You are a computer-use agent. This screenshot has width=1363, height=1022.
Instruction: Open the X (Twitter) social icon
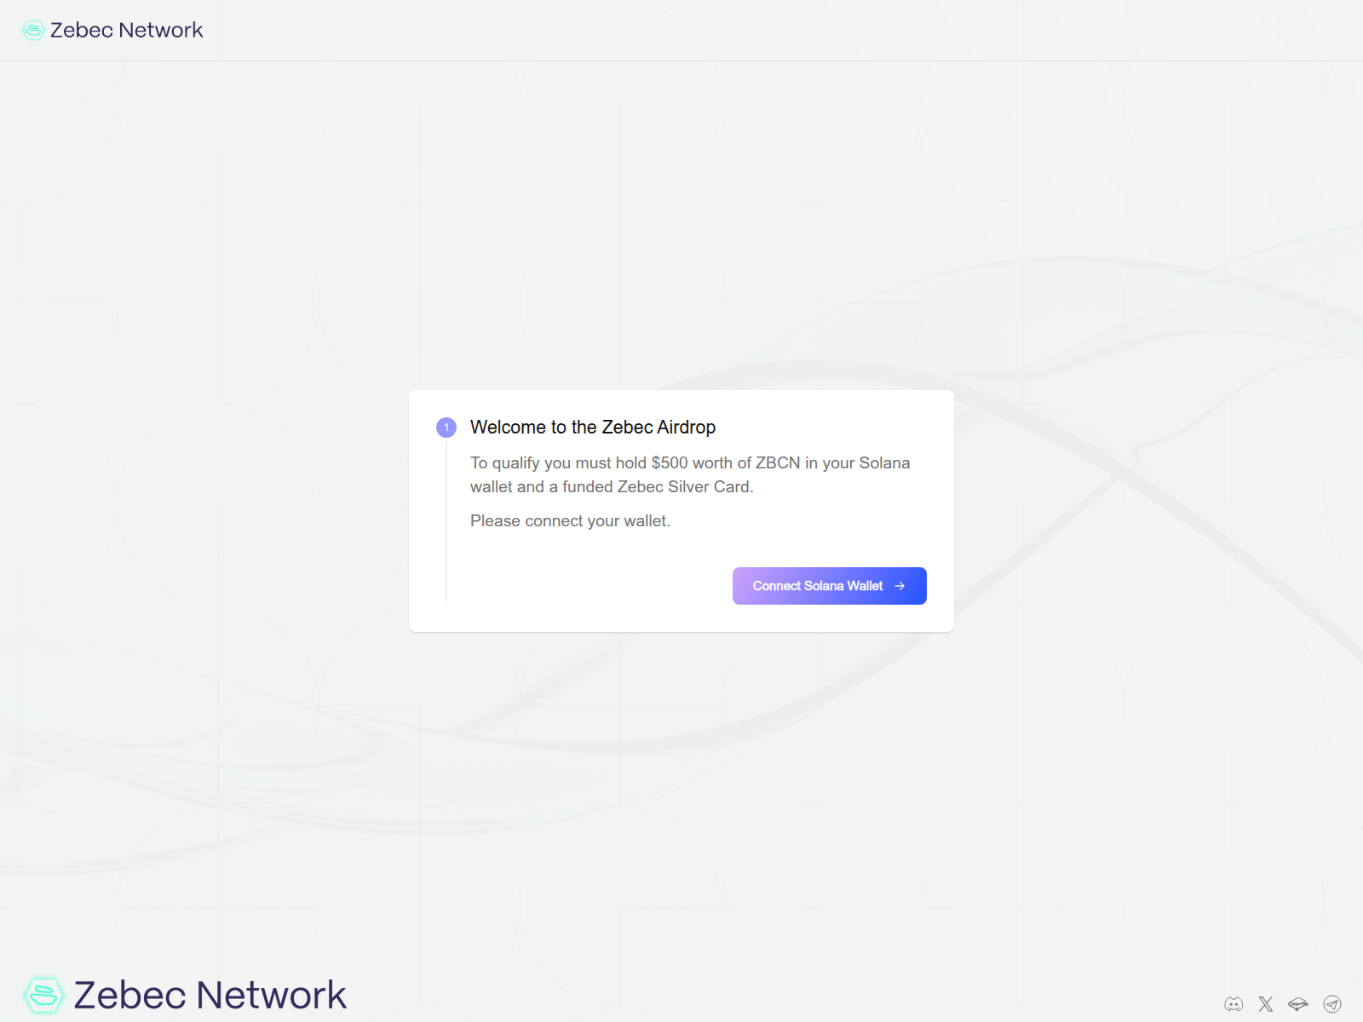click(1266, 1004)
